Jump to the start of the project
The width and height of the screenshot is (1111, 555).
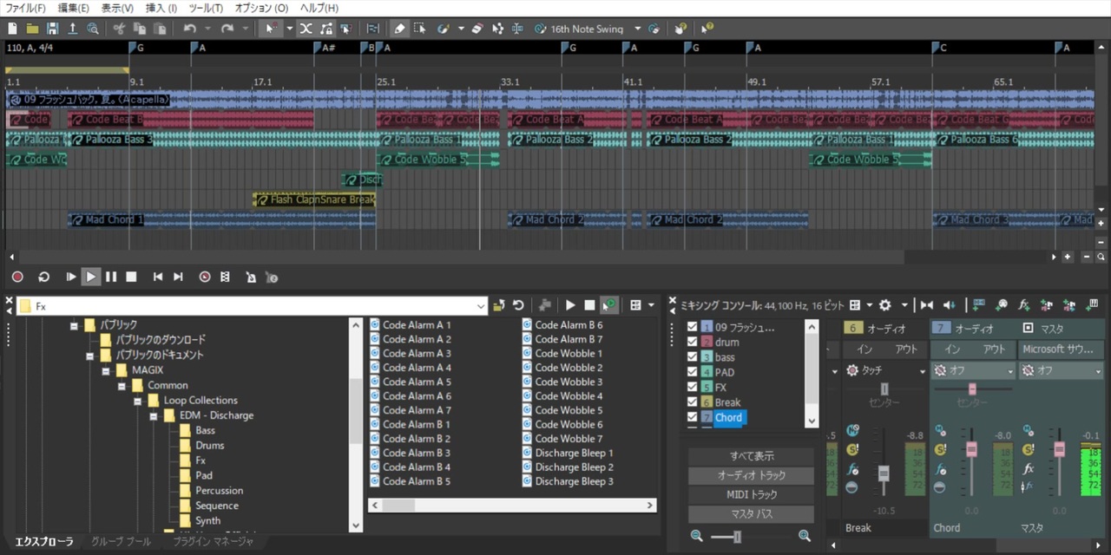tap(158, 277)
